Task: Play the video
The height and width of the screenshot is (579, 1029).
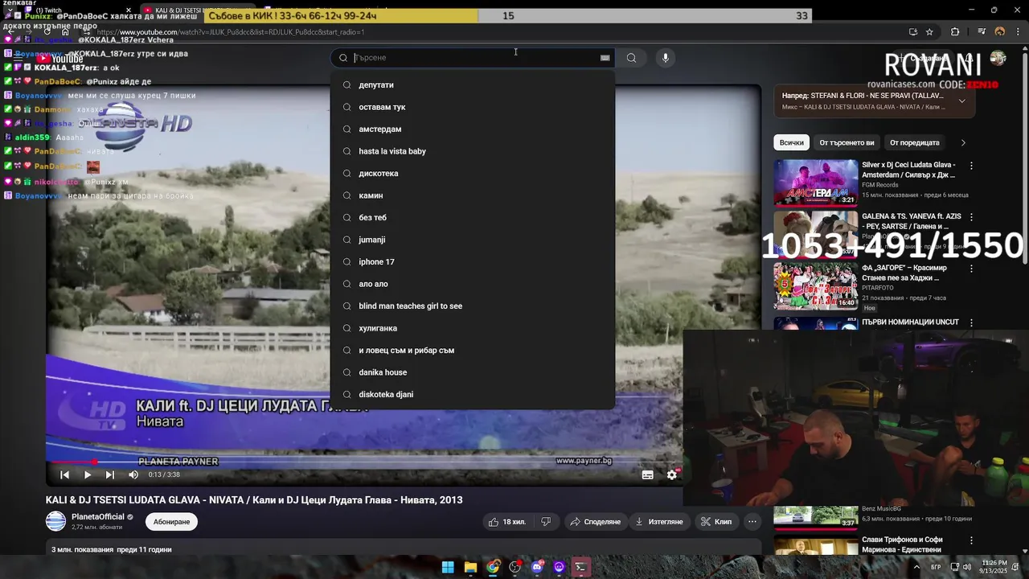Action: coord(88,475)
